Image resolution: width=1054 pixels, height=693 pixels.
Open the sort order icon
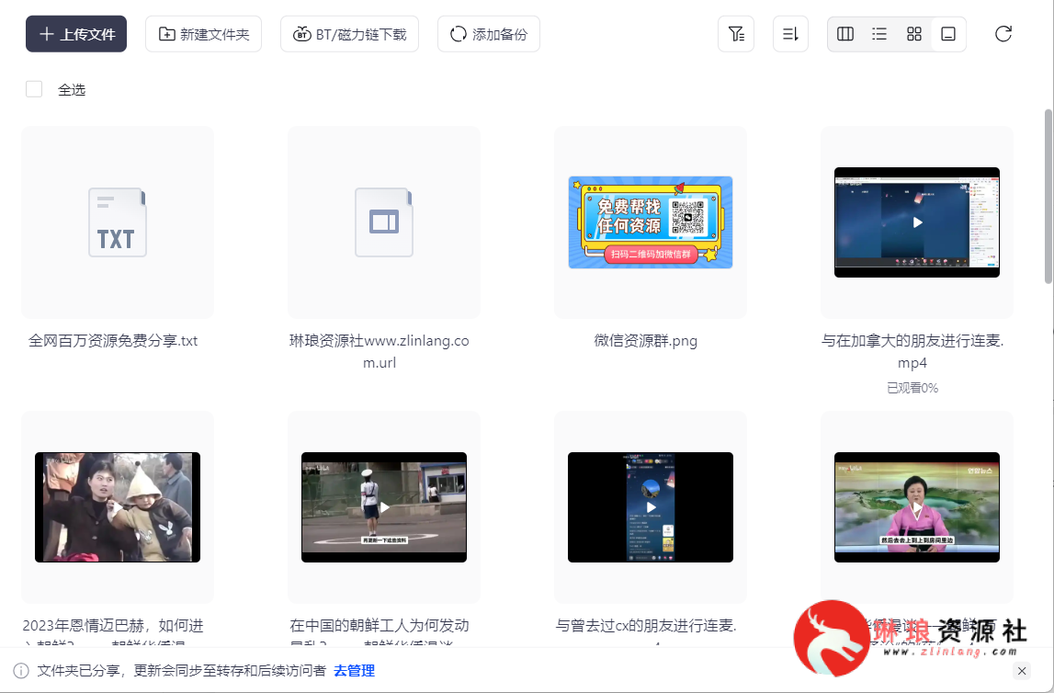click(x=790, y=34)
